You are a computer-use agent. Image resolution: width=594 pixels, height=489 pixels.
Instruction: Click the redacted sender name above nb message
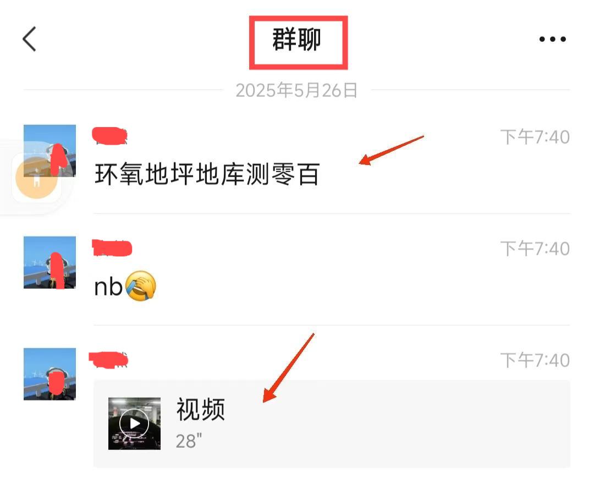(x=112, y=248)
